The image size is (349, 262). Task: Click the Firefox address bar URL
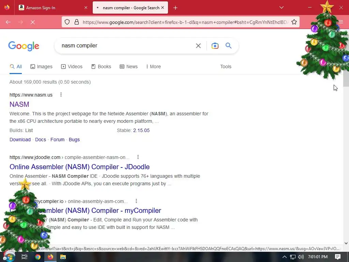click(185, 22)
